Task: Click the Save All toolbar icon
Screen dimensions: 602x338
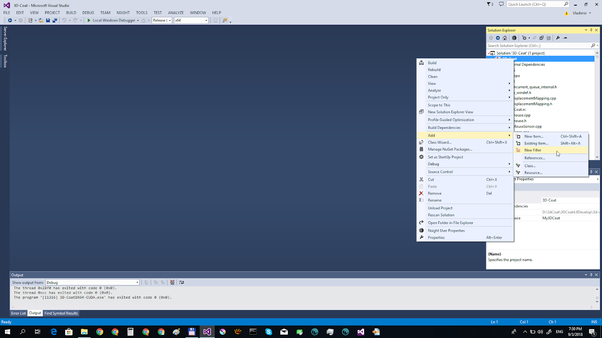Action: click(x=55, y=20)
